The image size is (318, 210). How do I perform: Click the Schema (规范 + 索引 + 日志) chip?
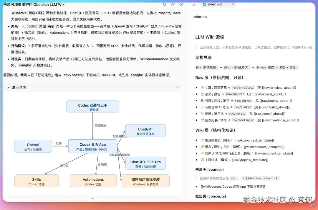[277, 67]
